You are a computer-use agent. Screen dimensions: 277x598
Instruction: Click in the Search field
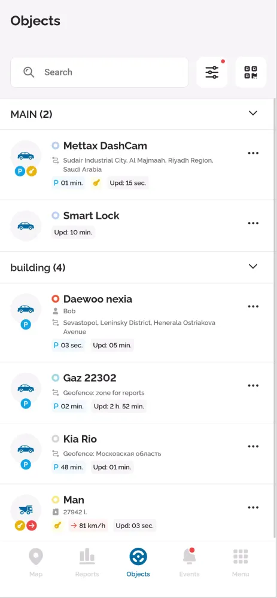(99, 72)
